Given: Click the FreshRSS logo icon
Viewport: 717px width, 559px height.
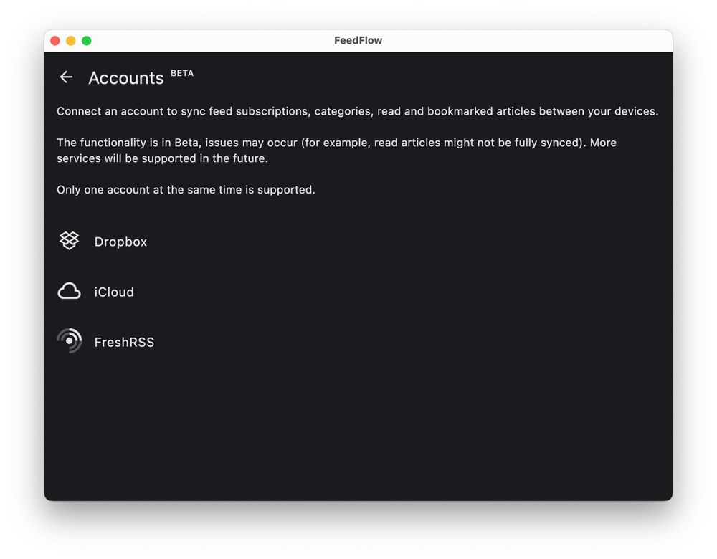Looking at the screenshot, I should click(69, 341).
